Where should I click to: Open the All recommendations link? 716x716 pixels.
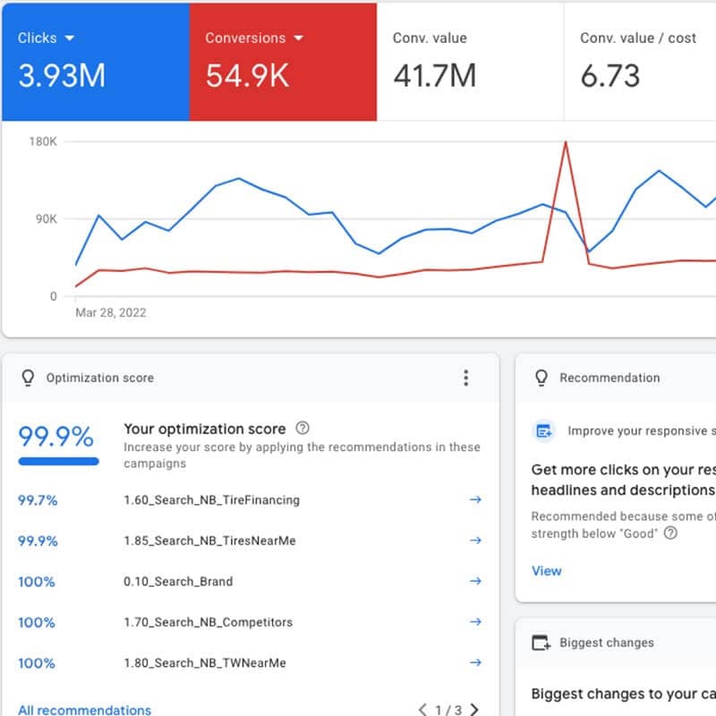84,710
